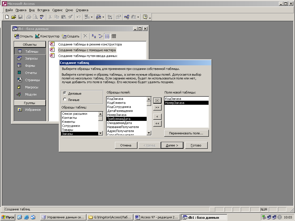Click the Undo arrow icon
The width and height of the screenshot is (295, 221).
tap(79, 17)
